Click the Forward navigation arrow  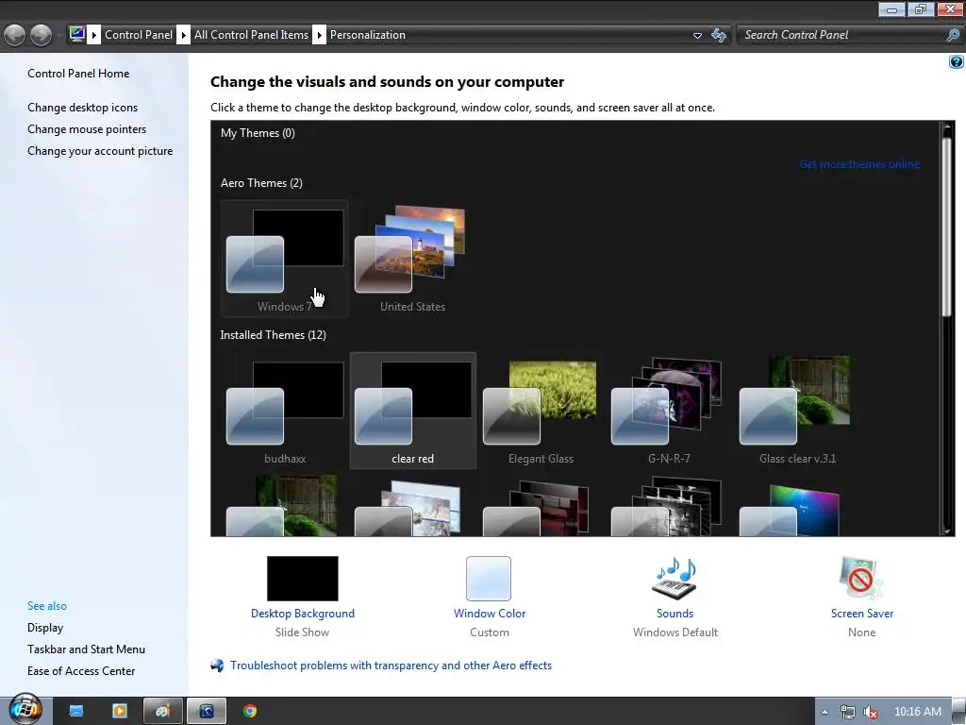click(x=42, y=35)
